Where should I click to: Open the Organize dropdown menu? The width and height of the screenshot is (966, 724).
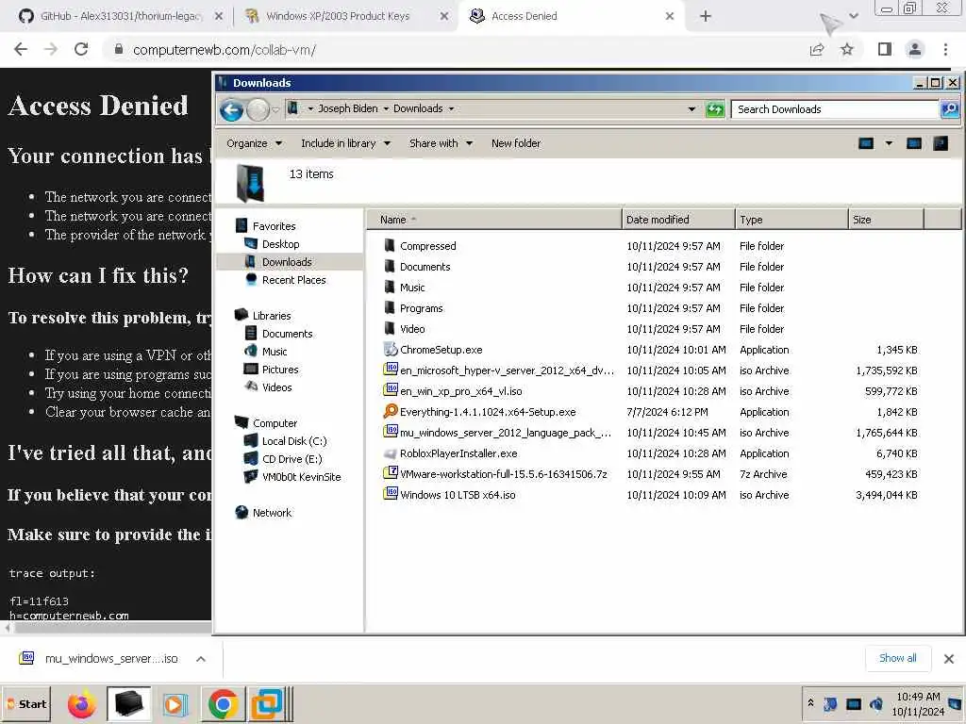click(x=254, y=143)
